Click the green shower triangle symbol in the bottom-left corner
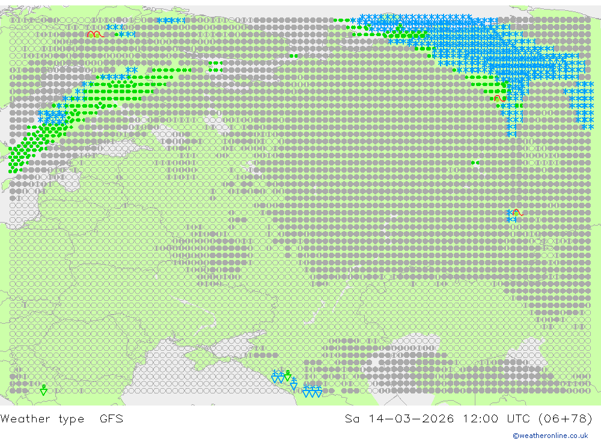 pyautogui.click(x=44, y=390)
